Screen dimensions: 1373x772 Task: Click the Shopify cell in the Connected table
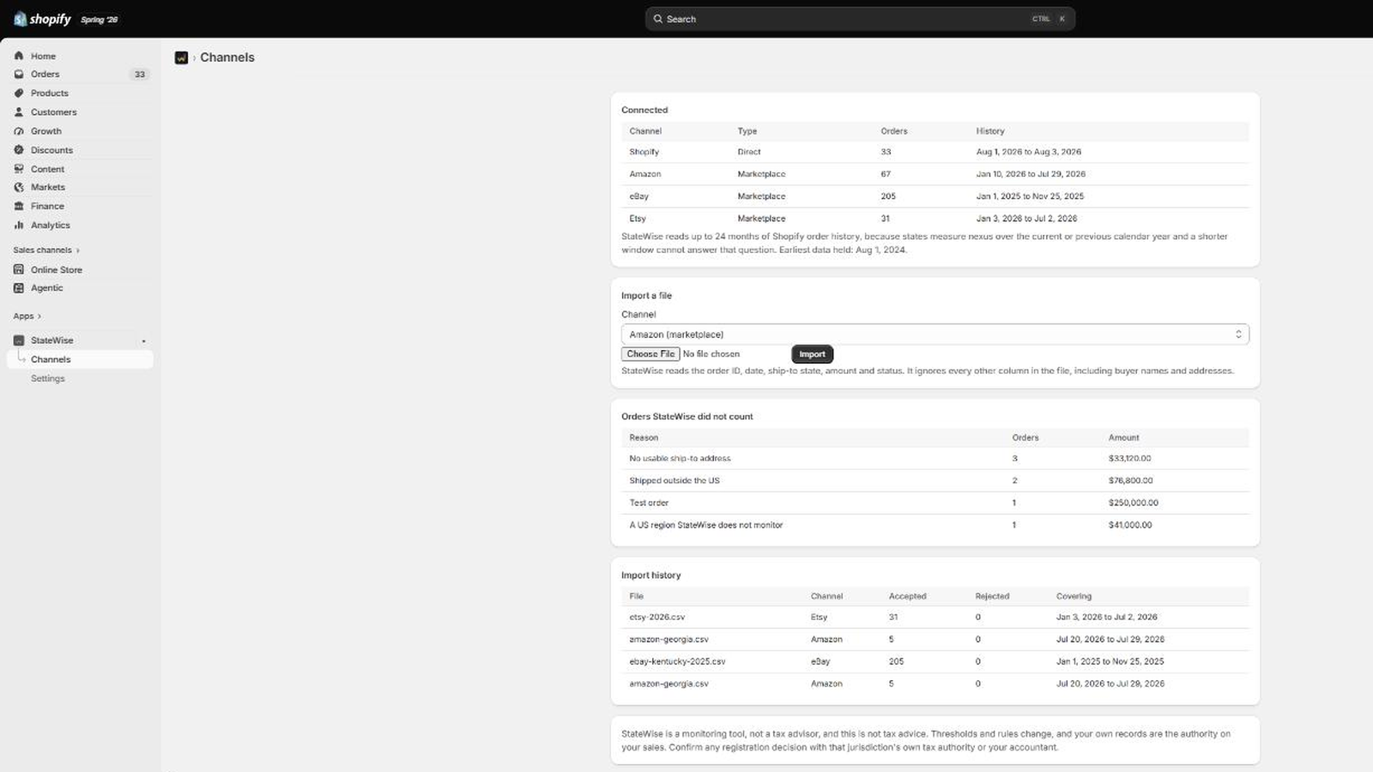click(x=644, y=152)
